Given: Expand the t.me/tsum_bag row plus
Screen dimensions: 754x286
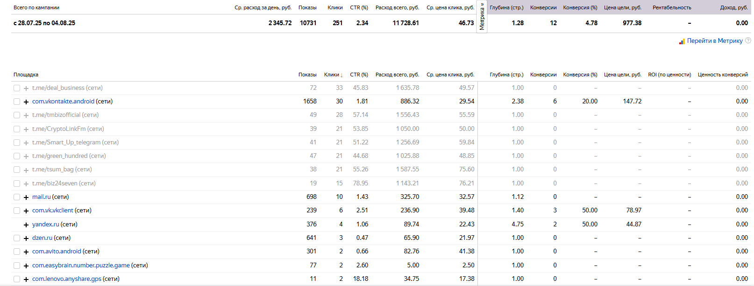Looking at the screenshot, I should click(x=26, y=170).
